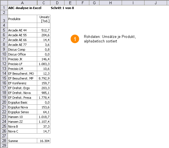Select 'EF Drehst. Nova' cell
Screen dimensions: 169x148
tap(23, 93)
